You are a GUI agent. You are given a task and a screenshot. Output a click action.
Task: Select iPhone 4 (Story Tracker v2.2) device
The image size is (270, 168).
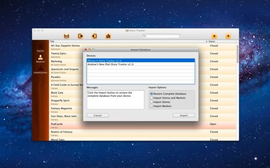tap(141, 60)
